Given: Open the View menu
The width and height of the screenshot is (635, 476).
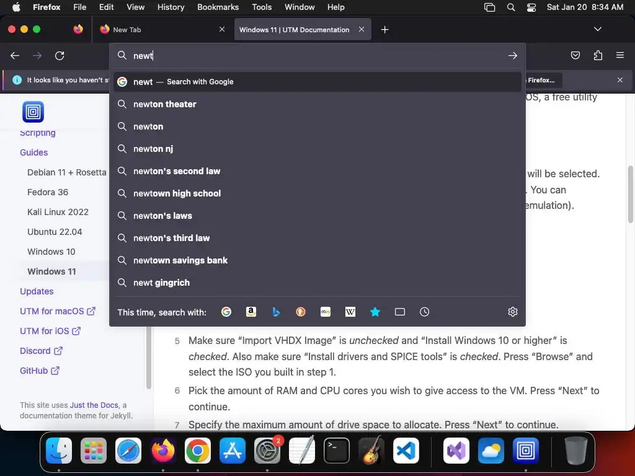Looking at the screenshot, I should pyautogui.click(x=135, y=7).
